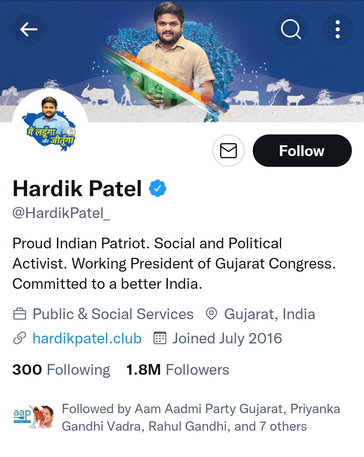Tap the location pin icon
The image size is (364, 457).
211,314
